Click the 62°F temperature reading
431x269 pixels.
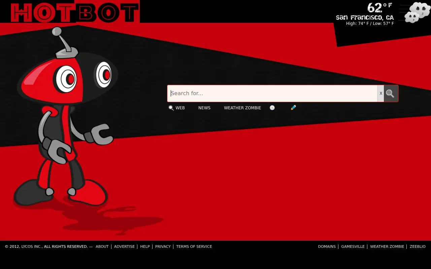pos(380,8)
